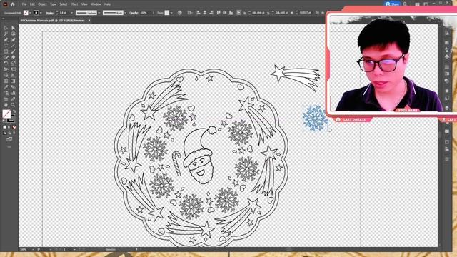
Task: Choose the Eraser tool
Action: (13, 57)
